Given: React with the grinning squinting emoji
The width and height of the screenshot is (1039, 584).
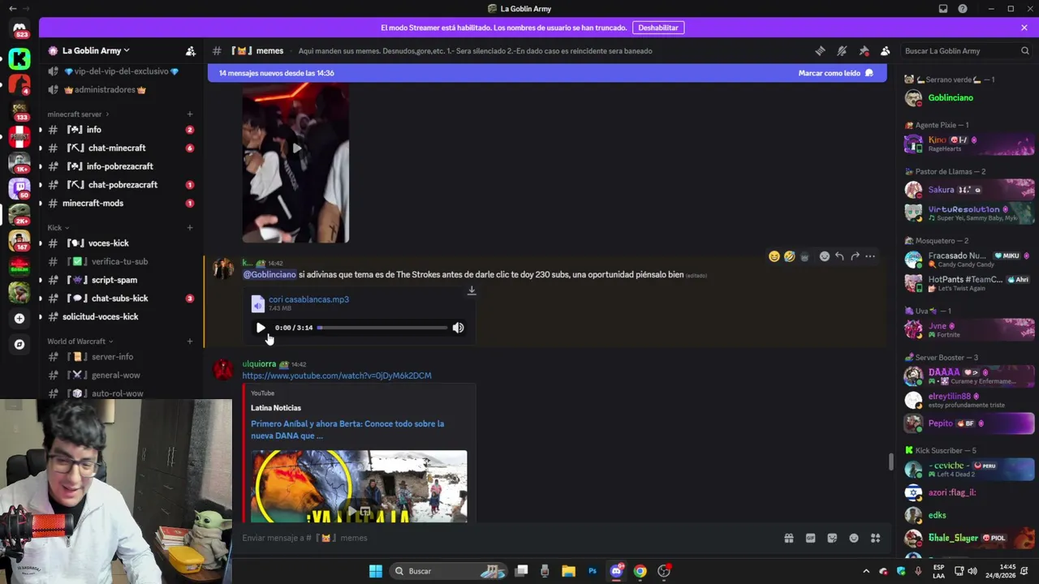Looking at the screenshot, I should click(774, 256).
